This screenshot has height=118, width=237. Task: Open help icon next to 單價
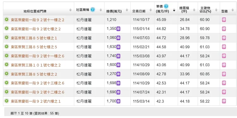pos(166,6)
